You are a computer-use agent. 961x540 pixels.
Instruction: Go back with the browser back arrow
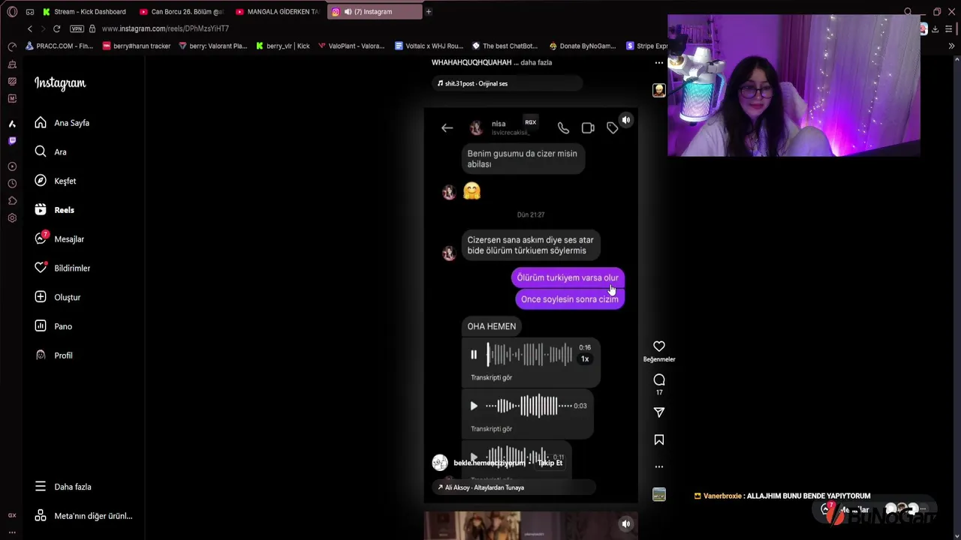tap(30, 28)
